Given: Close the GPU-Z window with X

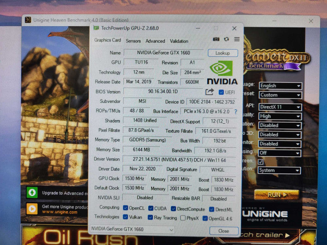Looking at the screenshot, I should click(234, 28).
